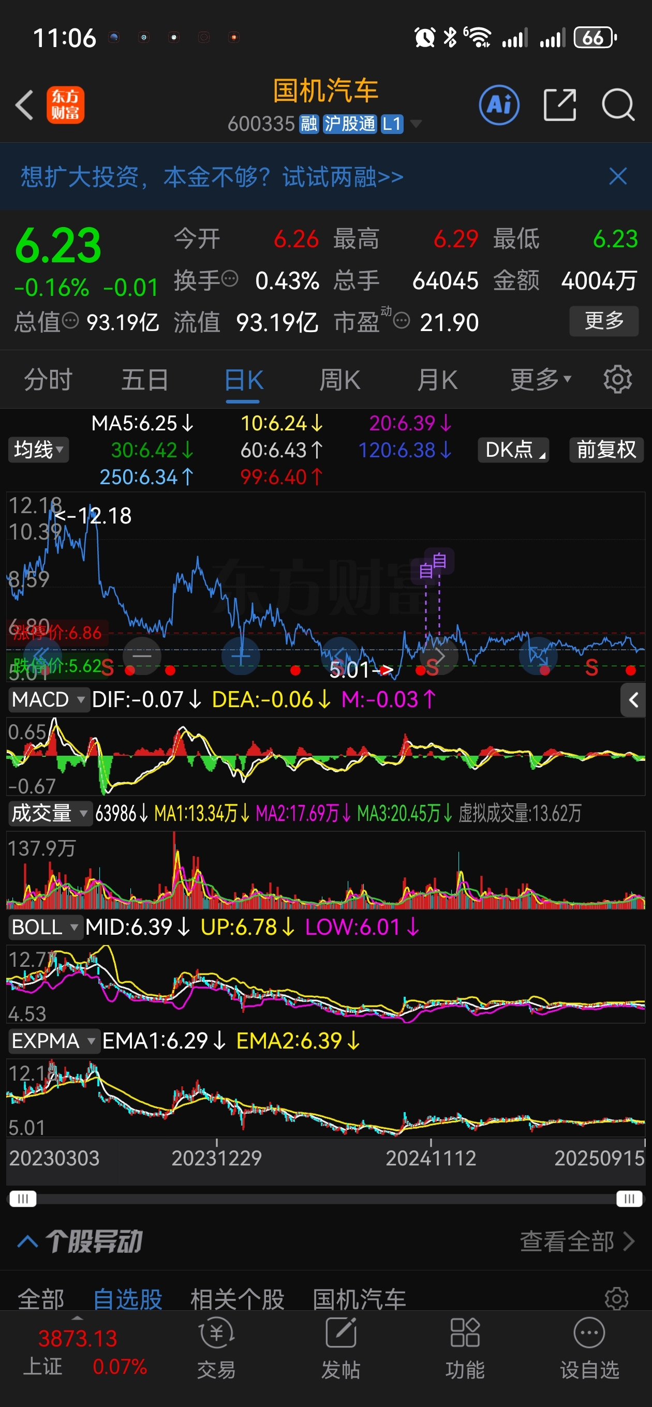Tap the info icon beside 换手
The width and height of the screenshot is (652, 1407).
230,279
